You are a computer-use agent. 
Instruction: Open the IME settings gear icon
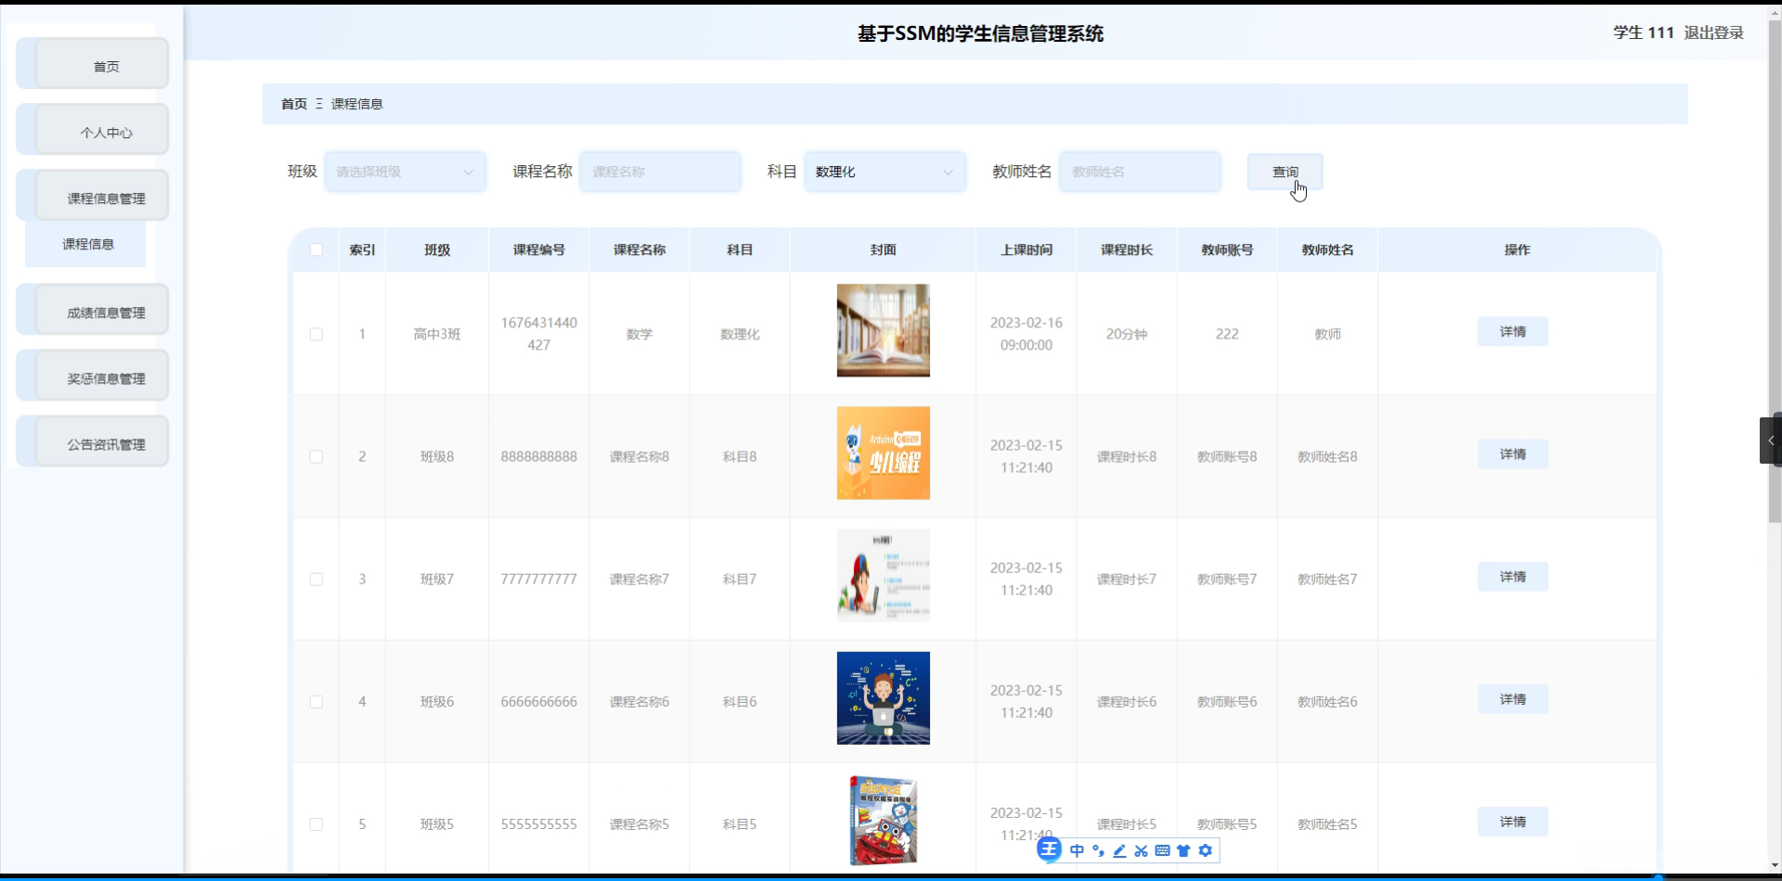(x=1205, y=850)
